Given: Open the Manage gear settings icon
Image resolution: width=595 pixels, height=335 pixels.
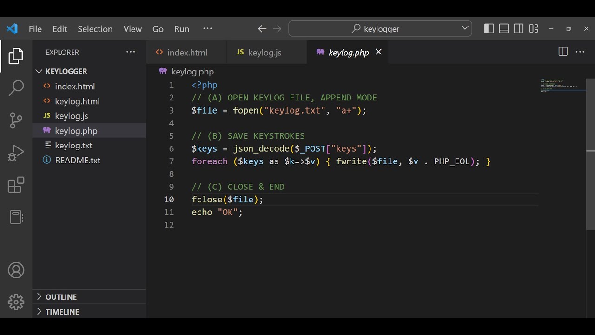Looking at the screenshot, I should [x=16, y=302].
